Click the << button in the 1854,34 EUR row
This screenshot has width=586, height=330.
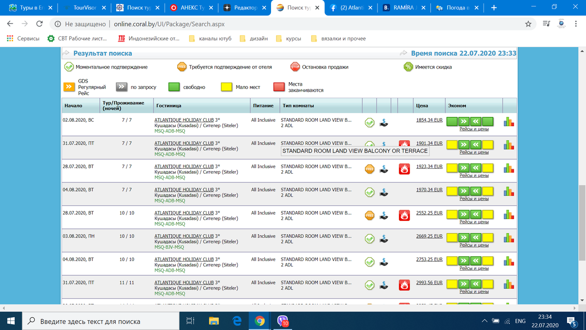pos(476,121)
